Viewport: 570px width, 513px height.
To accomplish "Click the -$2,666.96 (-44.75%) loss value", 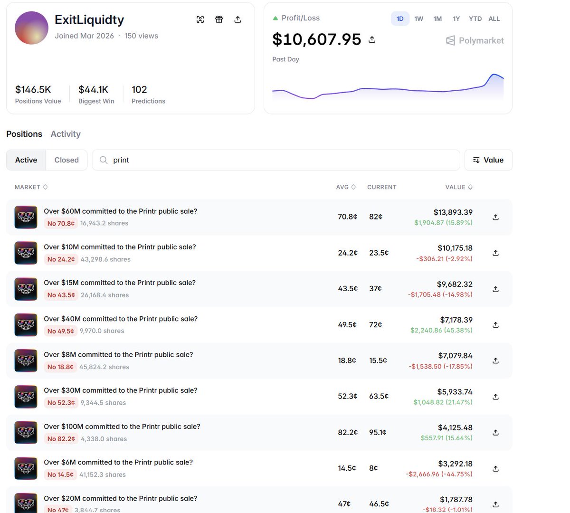I will pos(439,474).
